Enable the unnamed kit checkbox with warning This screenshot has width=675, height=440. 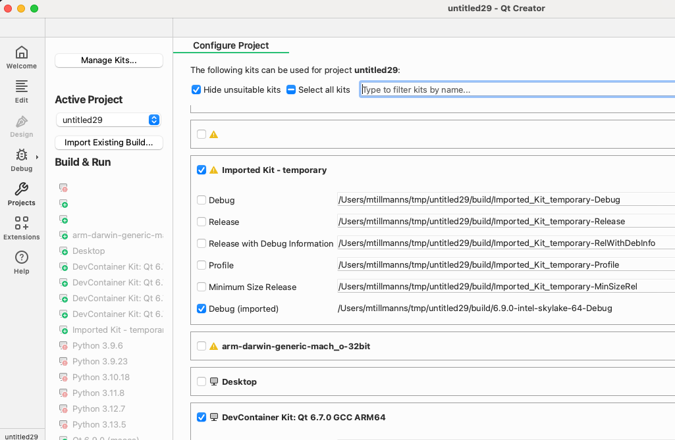point(201,134)
